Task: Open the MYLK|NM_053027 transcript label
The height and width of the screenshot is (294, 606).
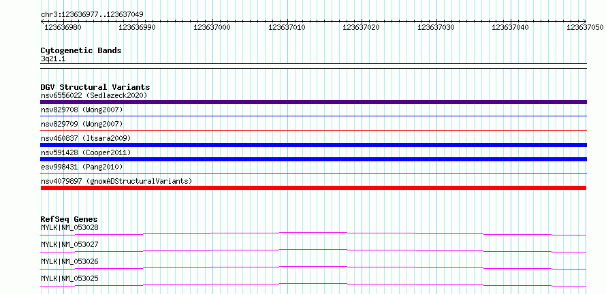Action: coord(69,244)
